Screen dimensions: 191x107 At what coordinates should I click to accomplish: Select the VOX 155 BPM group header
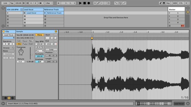13,9
